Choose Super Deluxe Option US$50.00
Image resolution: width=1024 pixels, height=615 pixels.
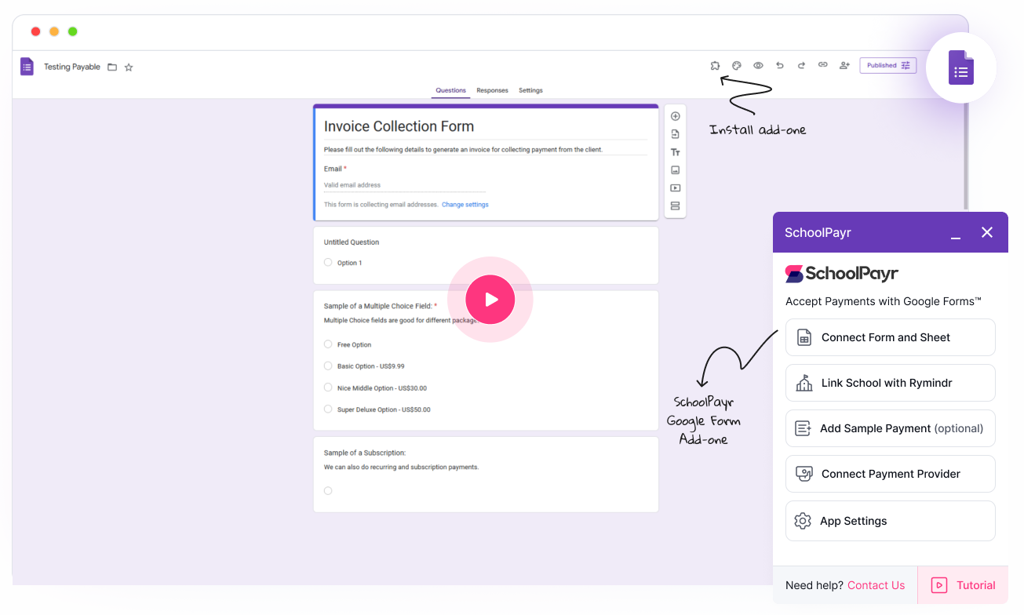(x=328, y=409)
